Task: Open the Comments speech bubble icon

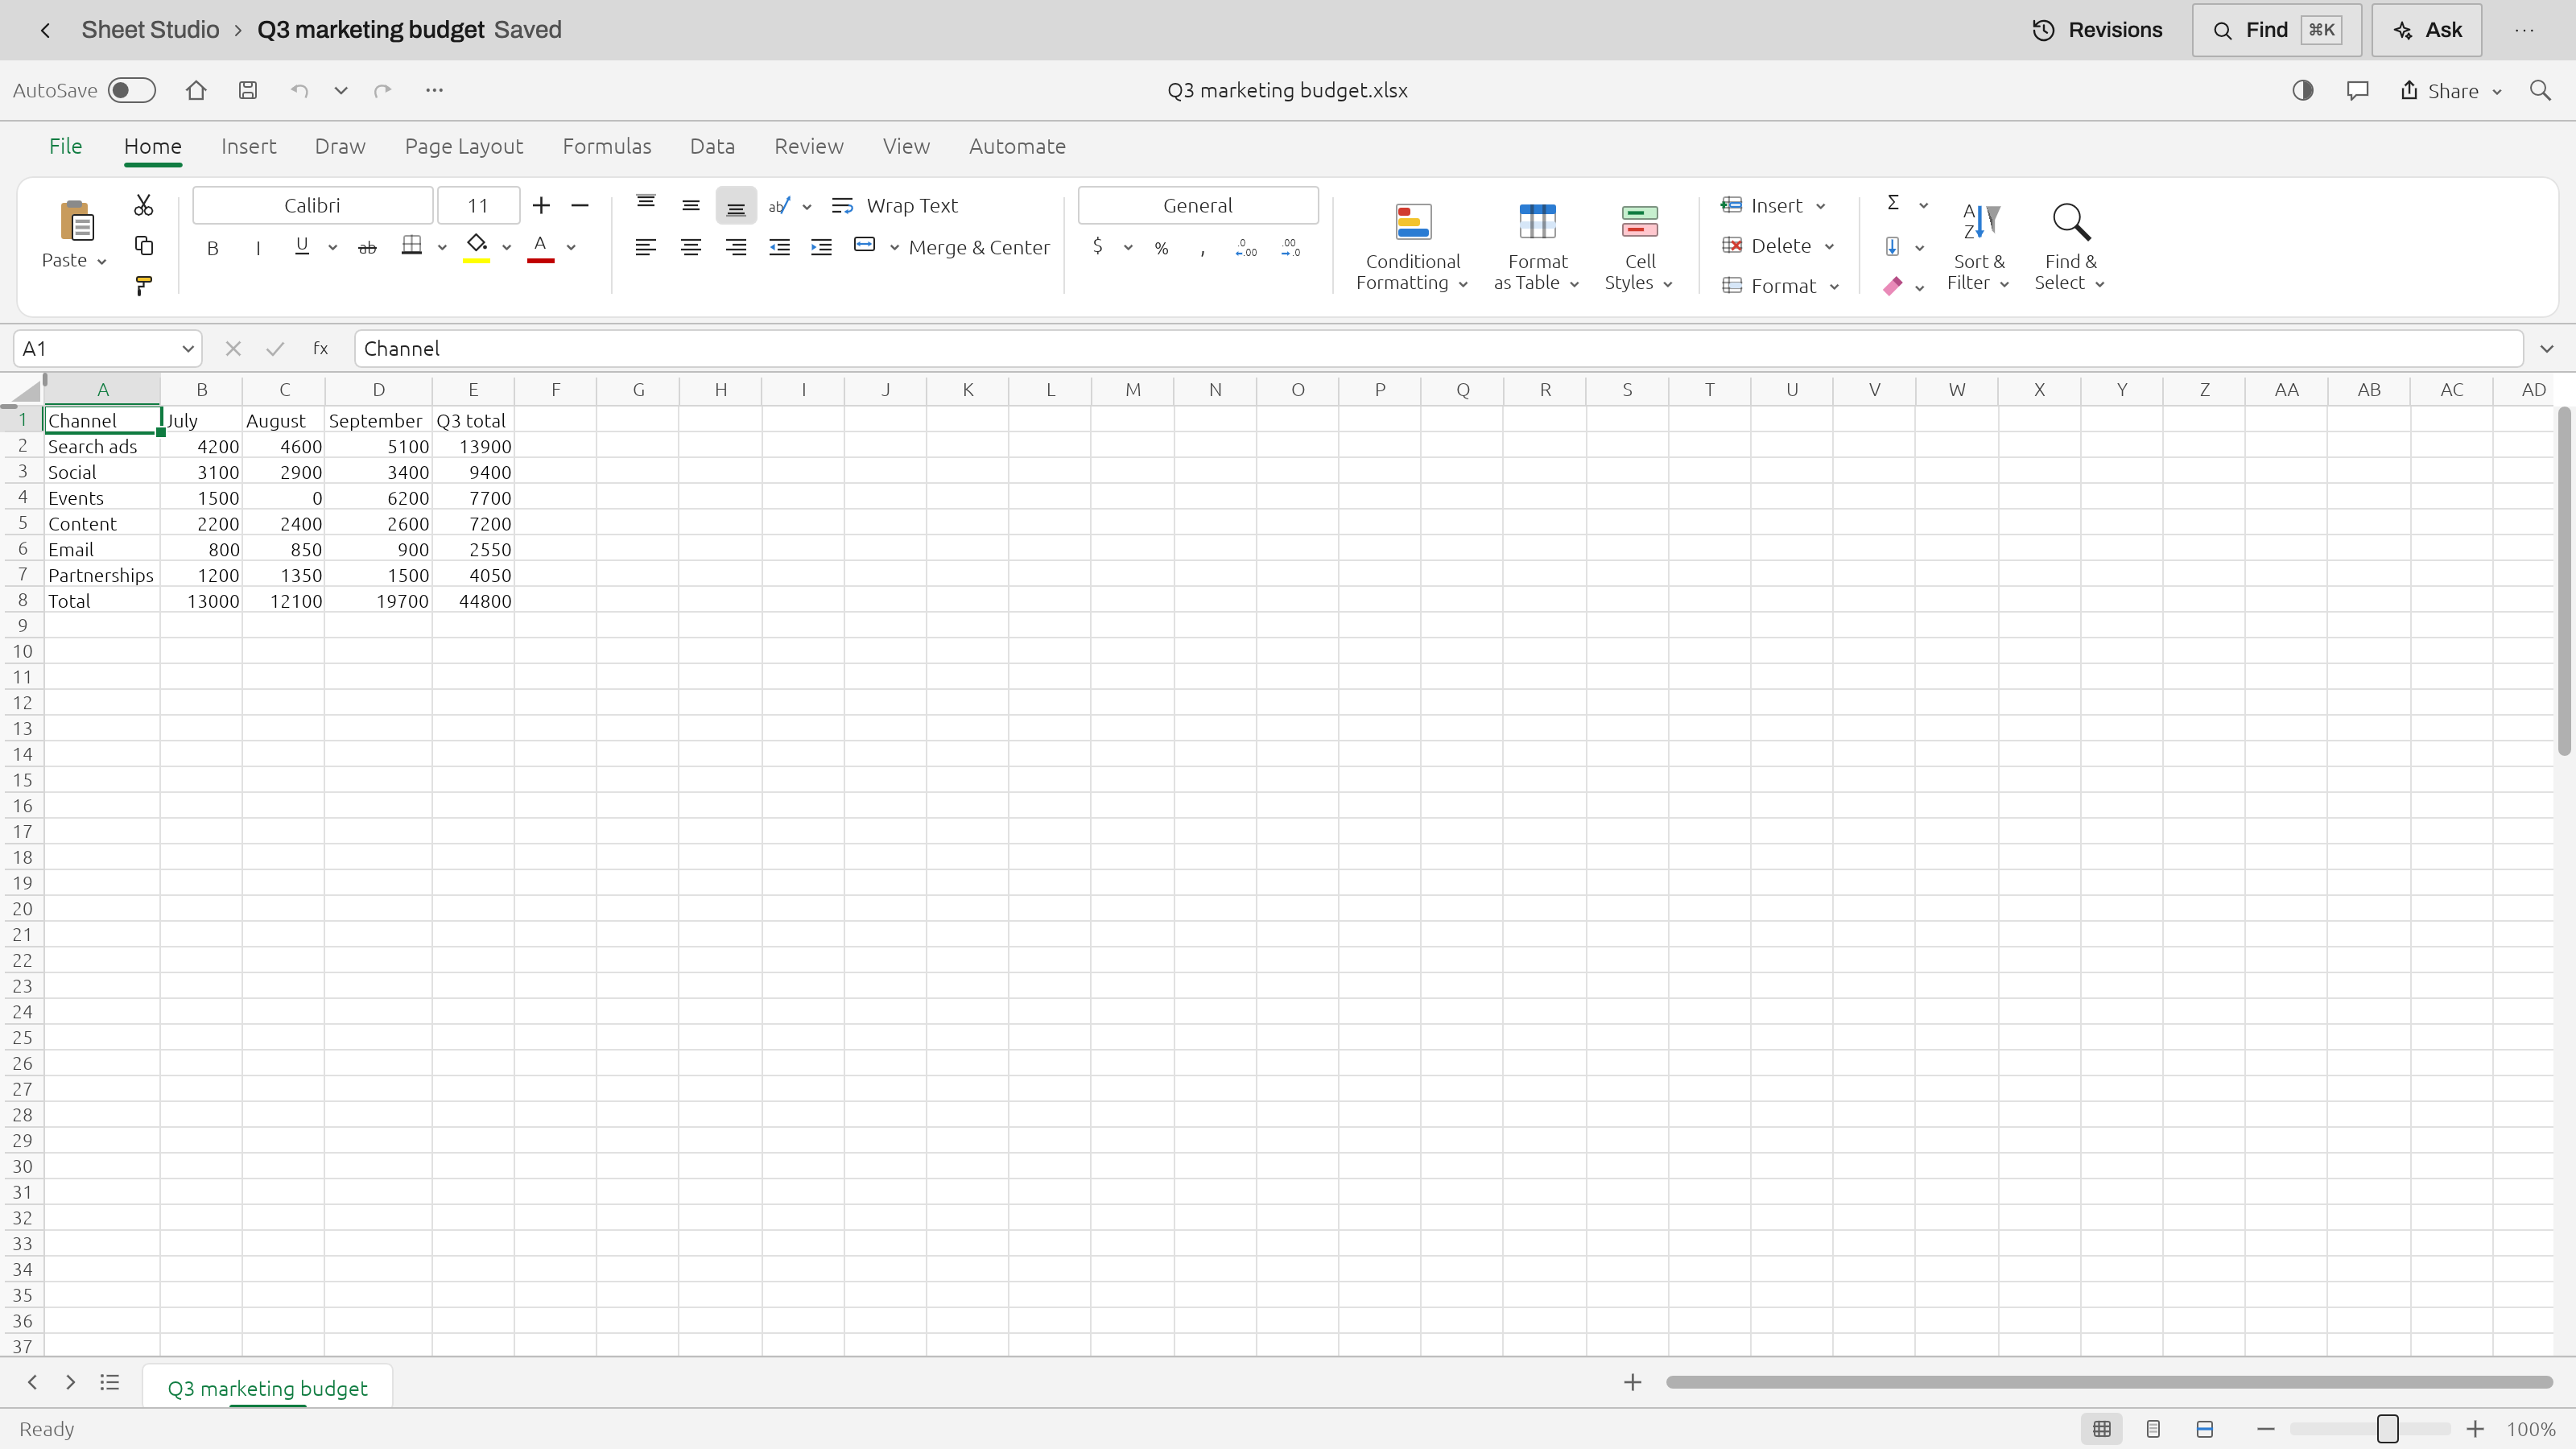Action: pyautogui.click(x=2357, y=91)
